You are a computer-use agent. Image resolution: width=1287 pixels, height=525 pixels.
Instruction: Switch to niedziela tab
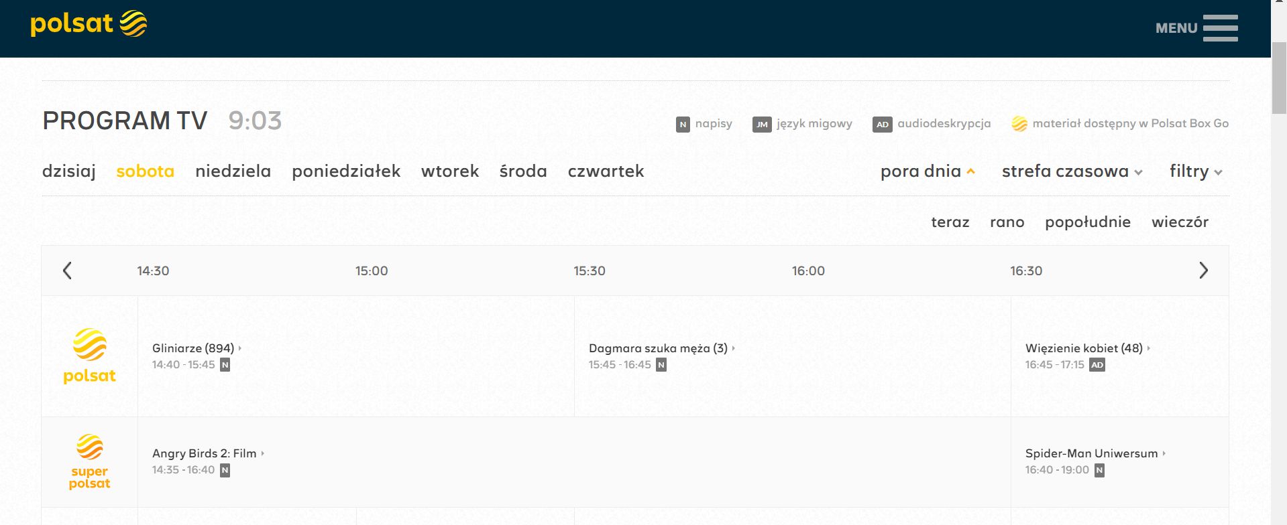point(233,171)
